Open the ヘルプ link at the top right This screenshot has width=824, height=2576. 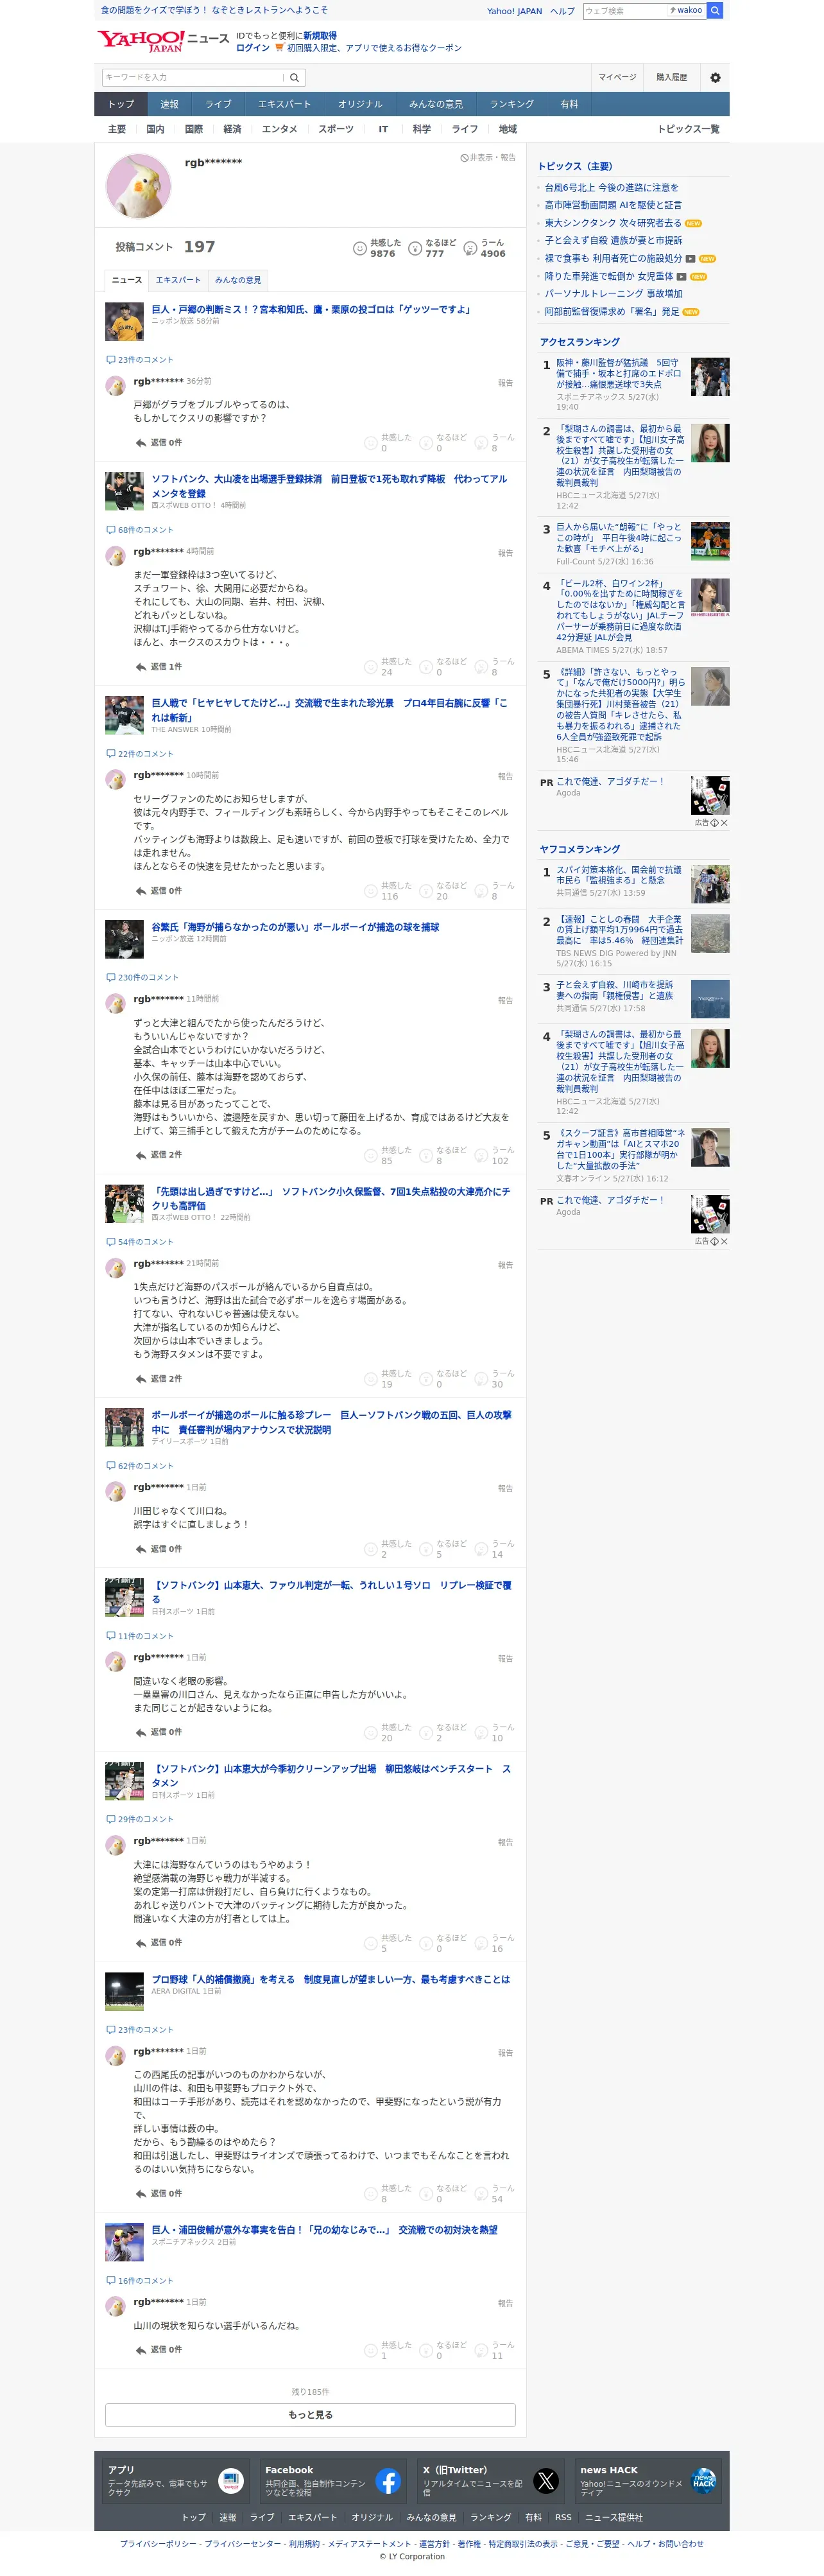(x=562, y=11)
